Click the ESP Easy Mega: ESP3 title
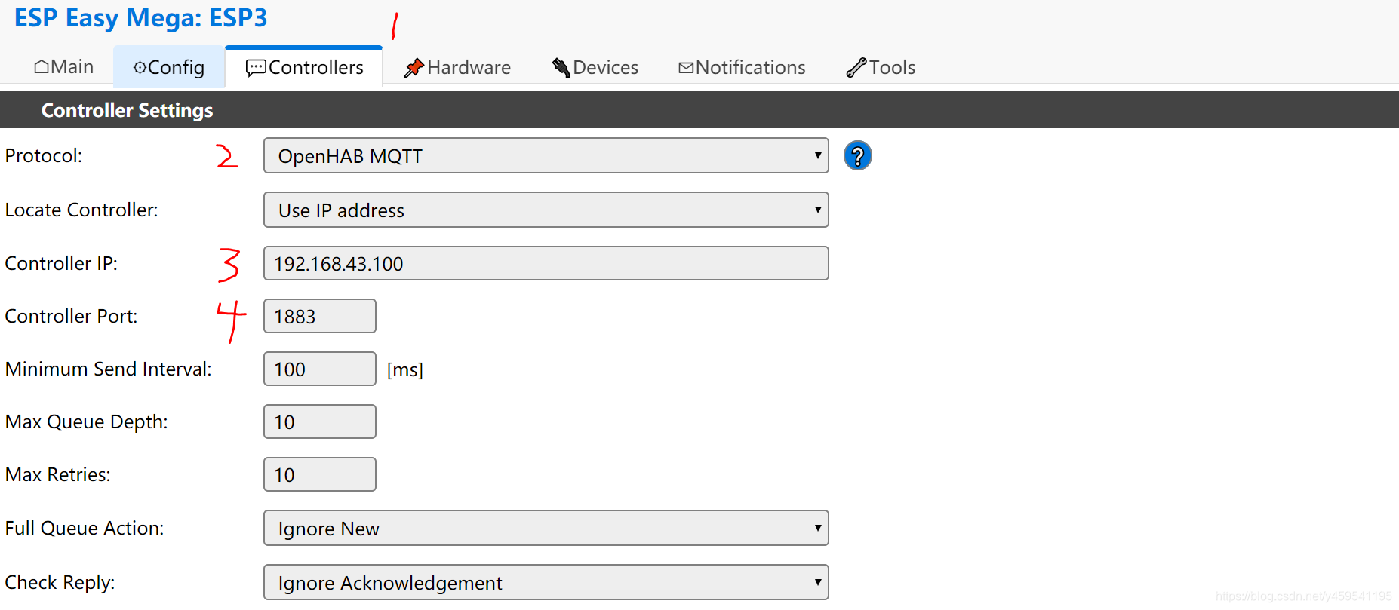The image size is (1399, 610). click(x=140, y=17)
